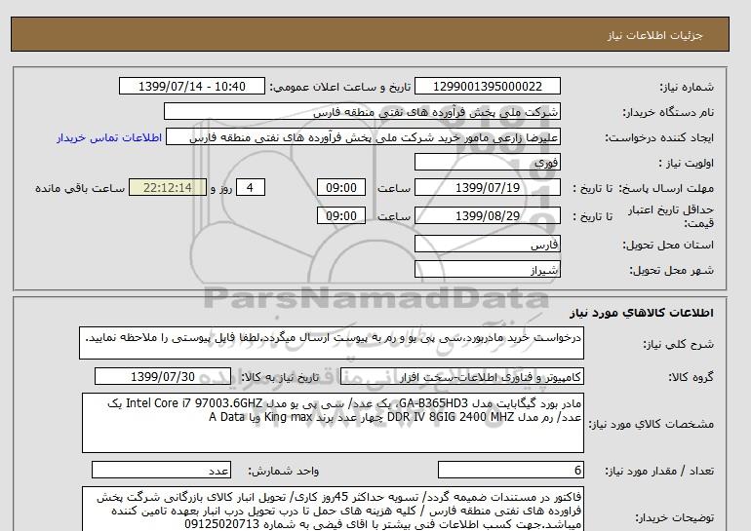Image resolution: width=751 pixels, height=531 pixels.
Task: Click the response deadline date 1399/07/19
Action: 487,188
